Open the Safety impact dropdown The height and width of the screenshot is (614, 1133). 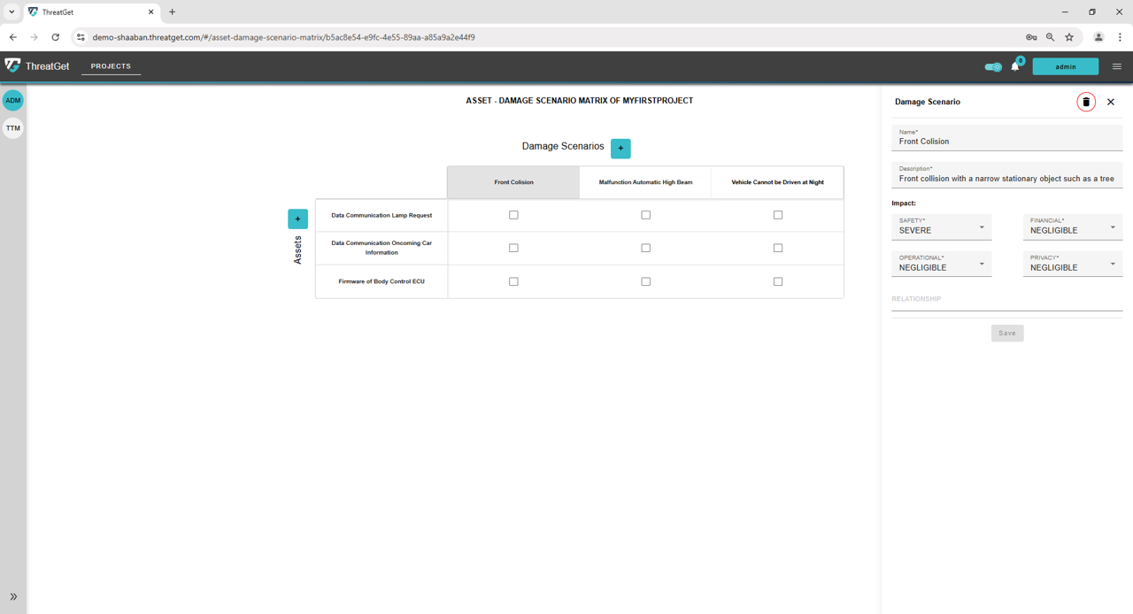(x=941, y=227)
